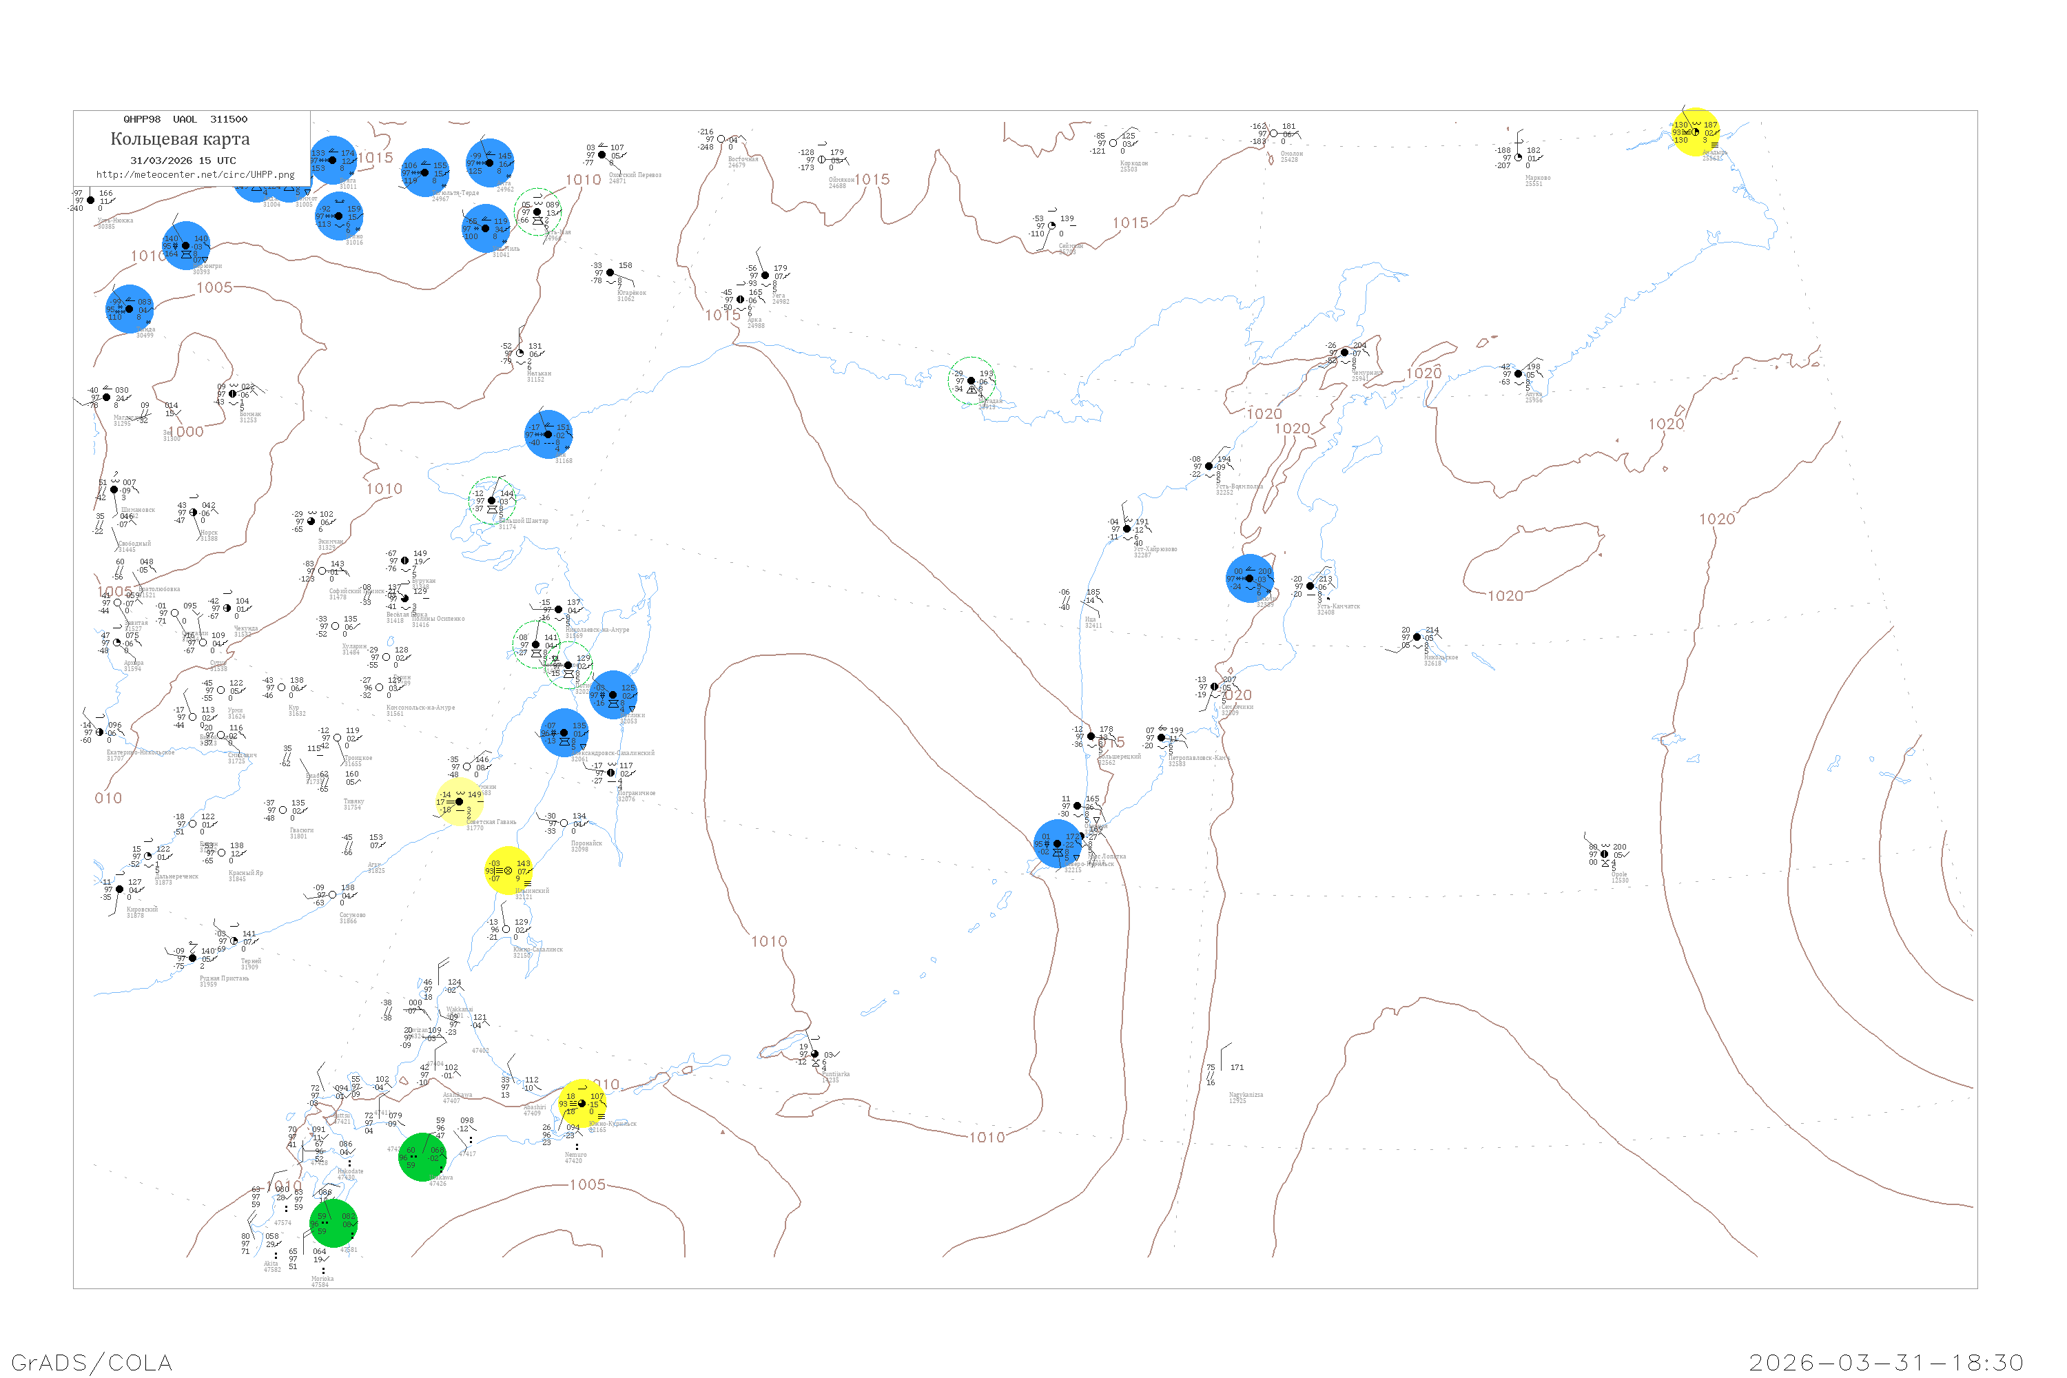This screenshot has width=2067, height=1378.
Task: Click the GrADS/COLA label at bottom left
Action: [92, 1362]
